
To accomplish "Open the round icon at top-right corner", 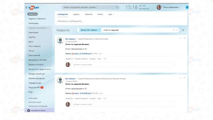I will [187, 7].
